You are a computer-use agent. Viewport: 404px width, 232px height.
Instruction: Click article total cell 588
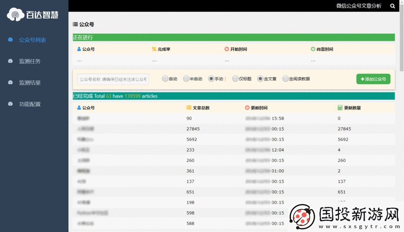[x=191, y=224]
